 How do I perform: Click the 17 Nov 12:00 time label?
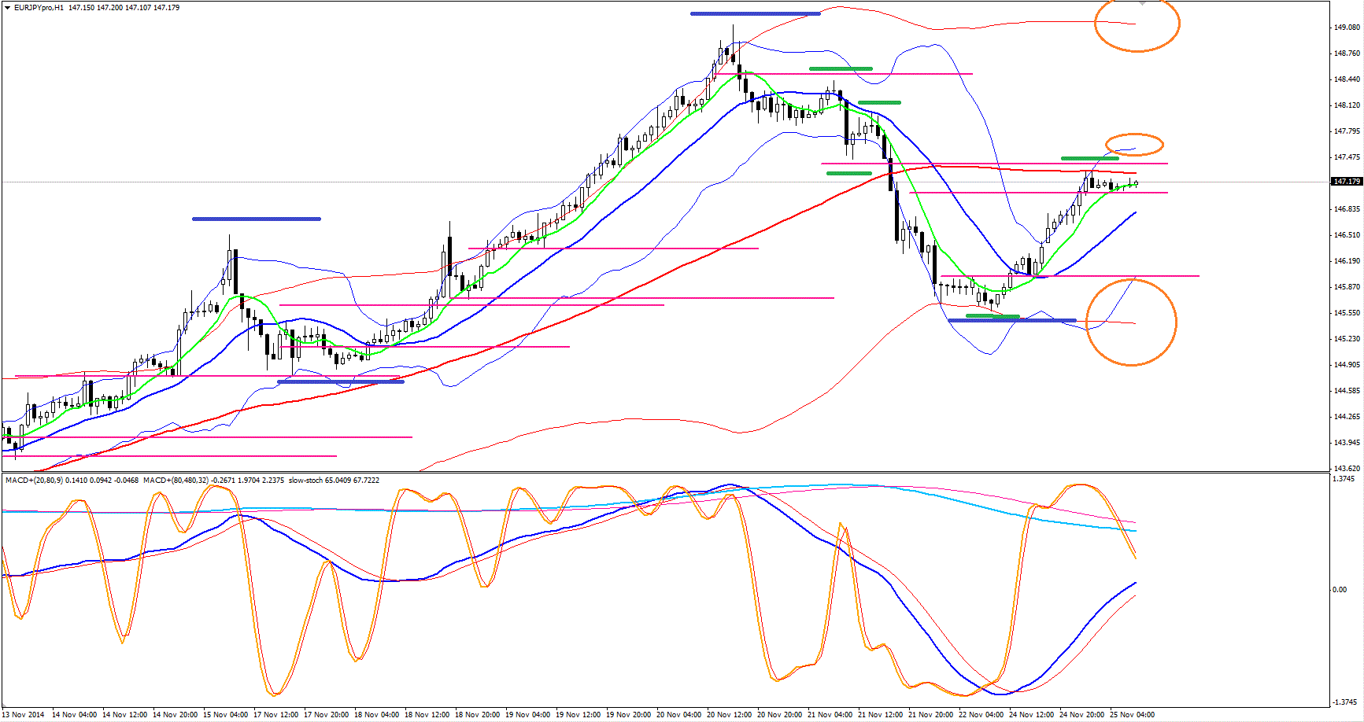pyautogui.click(x=275, y=715)
